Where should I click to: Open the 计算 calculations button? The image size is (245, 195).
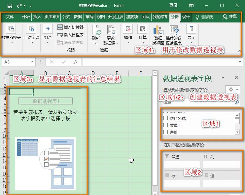pyautogui.click(x=143, y=34)
